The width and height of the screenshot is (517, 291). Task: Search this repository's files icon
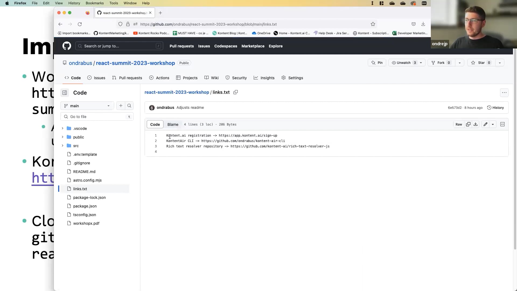pos(129,106)
